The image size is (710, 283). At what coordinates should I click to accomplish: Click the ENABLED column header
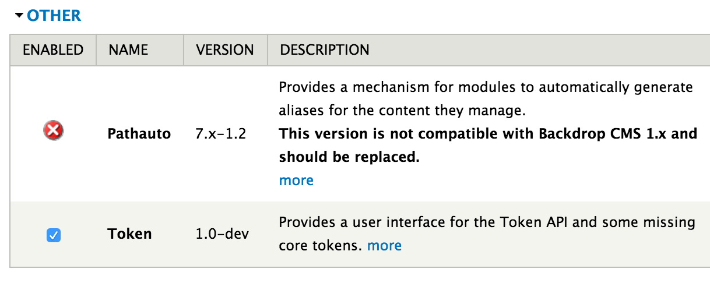[53, 50]
